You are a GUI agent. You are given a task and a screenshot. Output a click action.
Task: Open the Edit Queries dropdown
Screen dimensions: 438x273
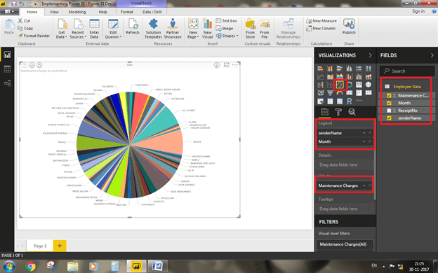tap(113, 29)
